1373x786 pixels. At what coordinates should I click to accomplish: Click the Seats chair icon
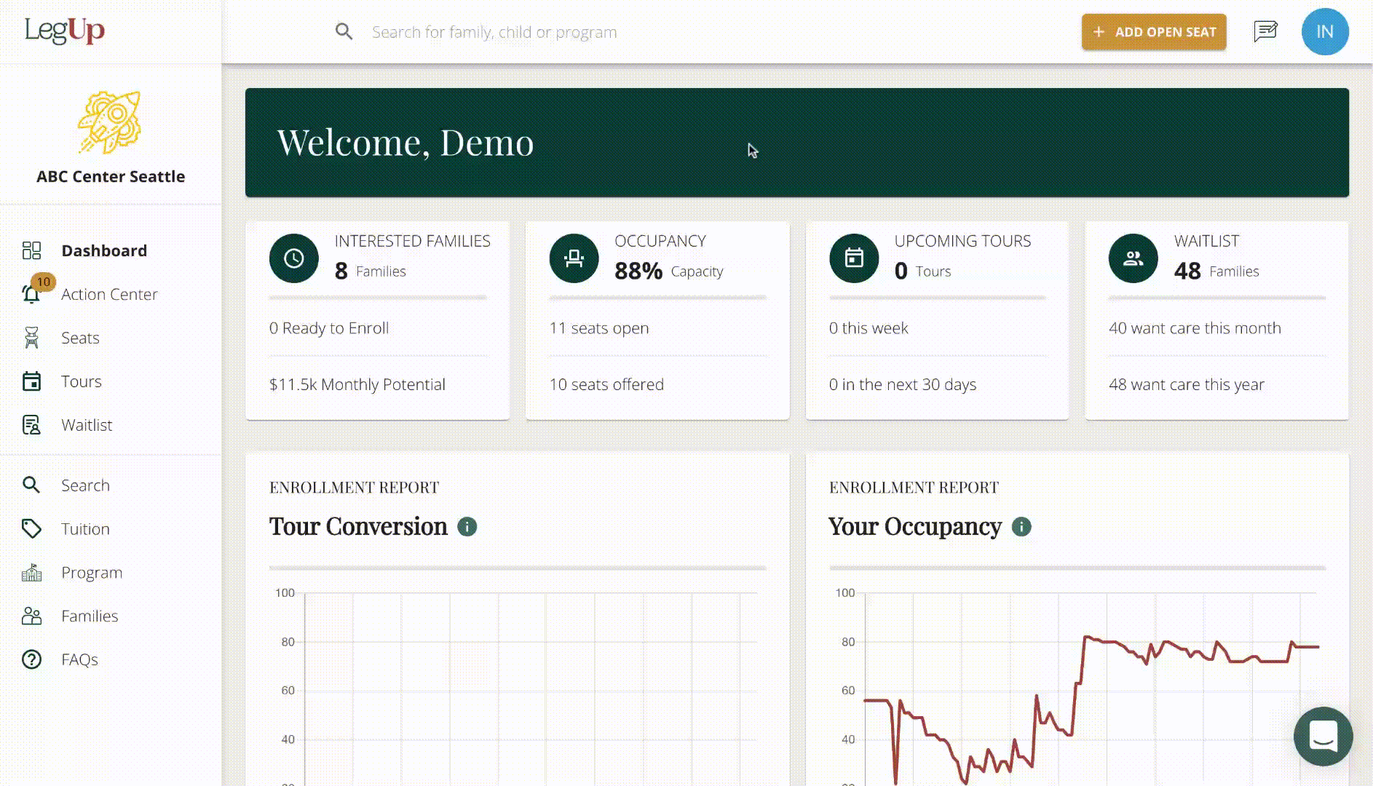click(x=31, y=338)
